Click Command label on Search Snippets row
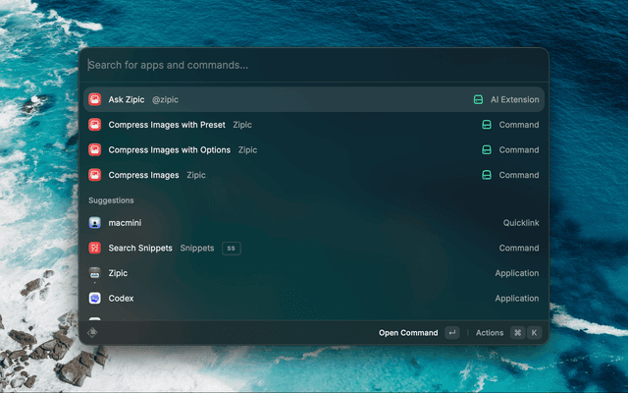 click(x=519, y=248)
